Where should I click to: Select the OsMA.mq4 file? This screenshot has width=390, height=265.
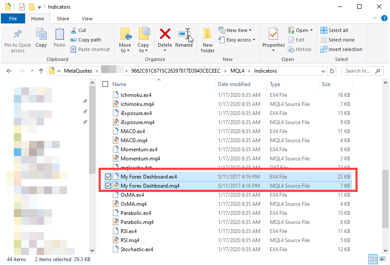click(x=134, y=204)
